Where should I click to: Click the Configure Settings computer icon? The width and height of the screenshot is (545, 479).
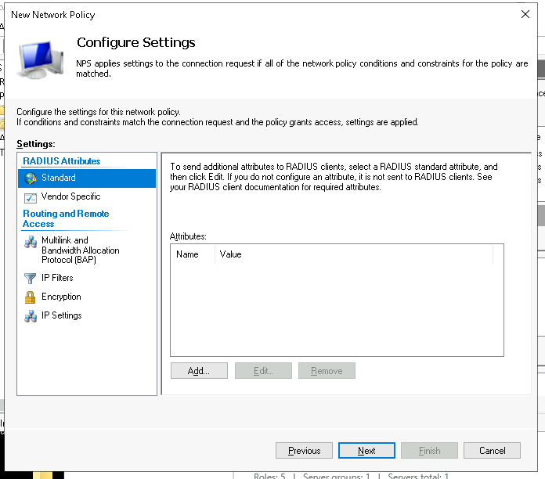pyautogui.click(x=42, y=58)
